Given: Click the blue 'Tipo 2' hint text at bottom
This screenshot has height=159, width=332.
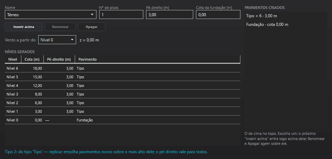Looking at the screenshot, I should pyautogui.click(x=106, y=152).
